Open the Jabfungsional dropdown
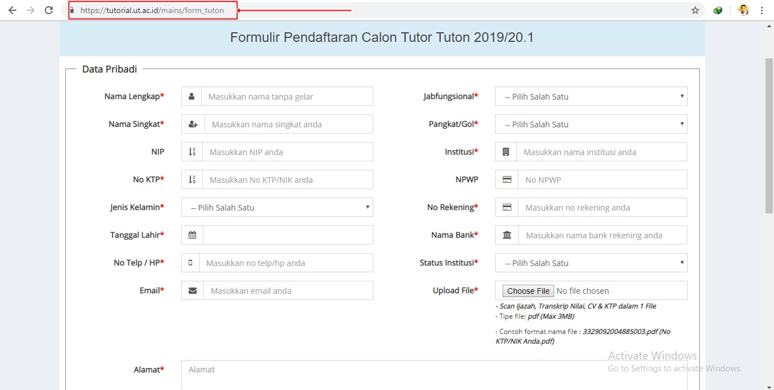The image size is (774, 390). (x=591, y=96)
